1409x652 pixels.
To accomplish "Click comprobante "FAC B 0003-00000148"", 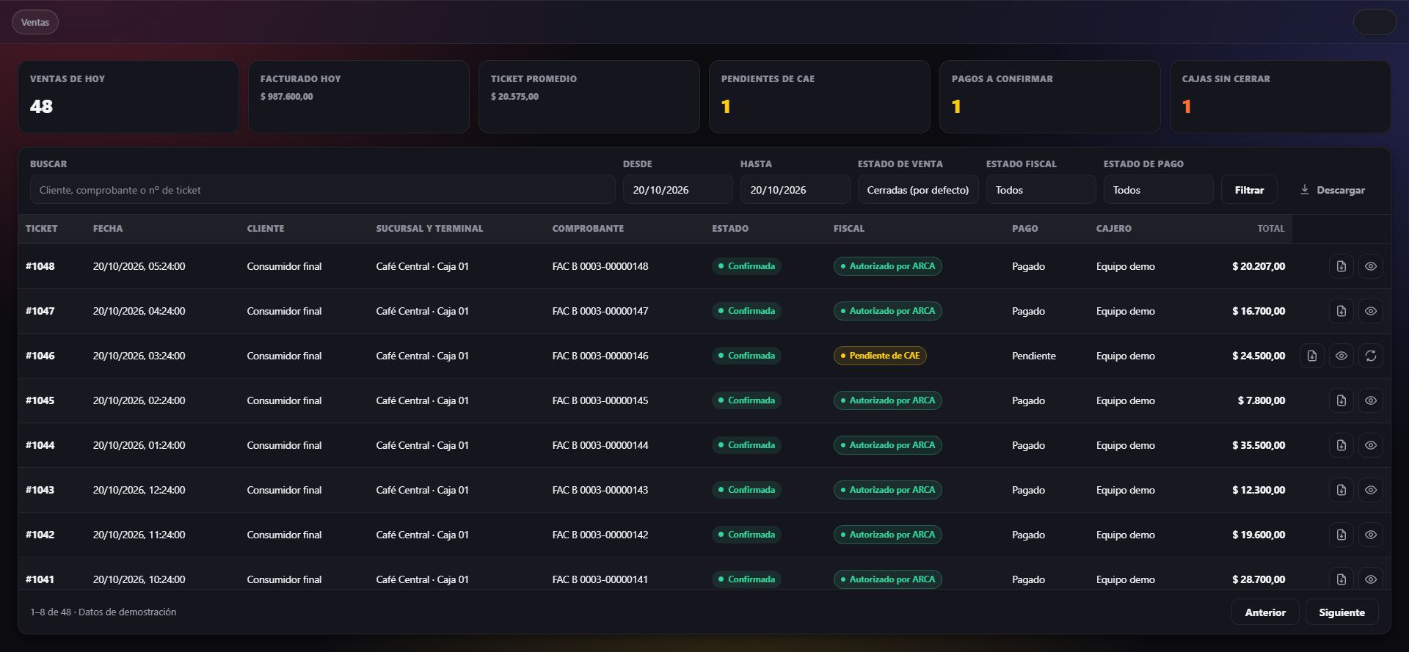I will [x=600, y=266].
